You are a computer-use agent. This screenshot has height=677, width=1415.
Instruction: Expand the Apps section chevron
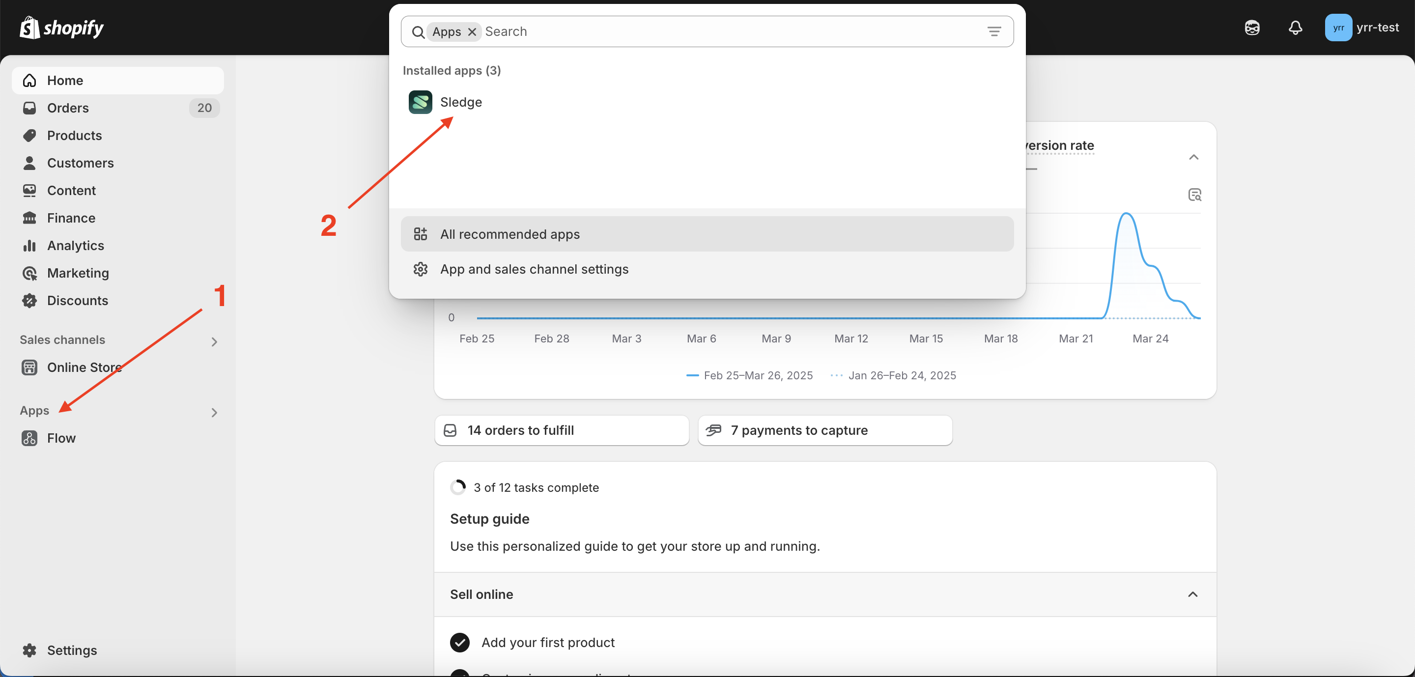[214, 412]
